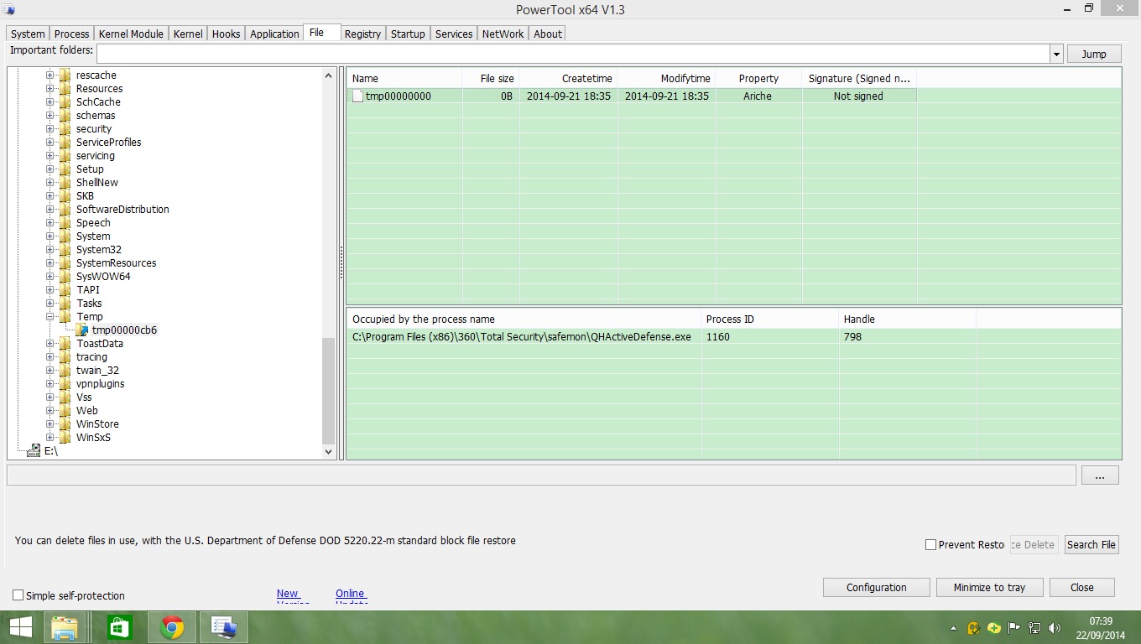Switch to the Registry tab

click(x=362, y=34)
